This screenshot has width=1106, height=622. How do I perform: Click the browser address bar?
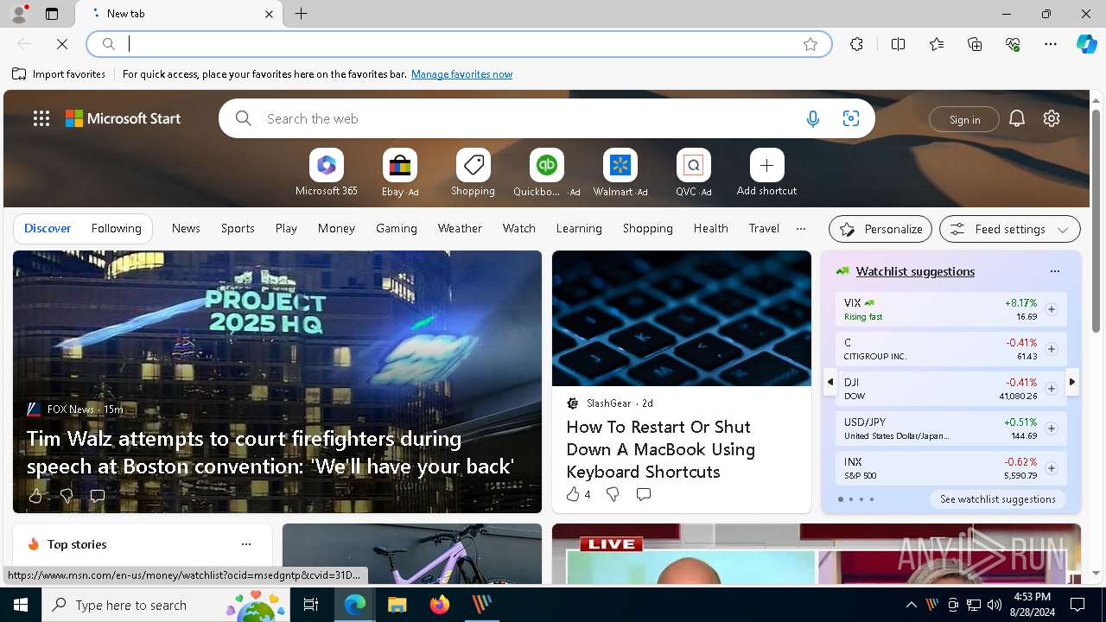click(x=461, y=44)
